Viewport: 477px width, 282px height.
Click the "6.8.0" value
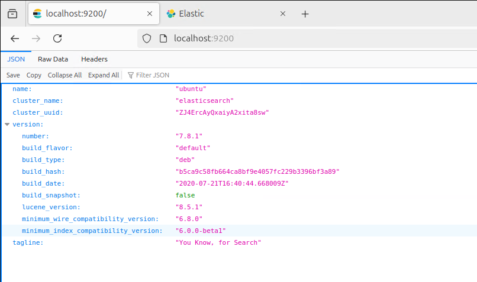click(189, 219)
